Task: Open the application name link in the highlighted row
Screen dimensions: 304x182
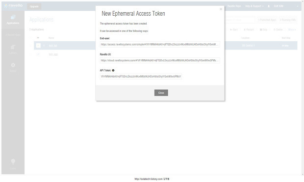Action: pos(53,46)
